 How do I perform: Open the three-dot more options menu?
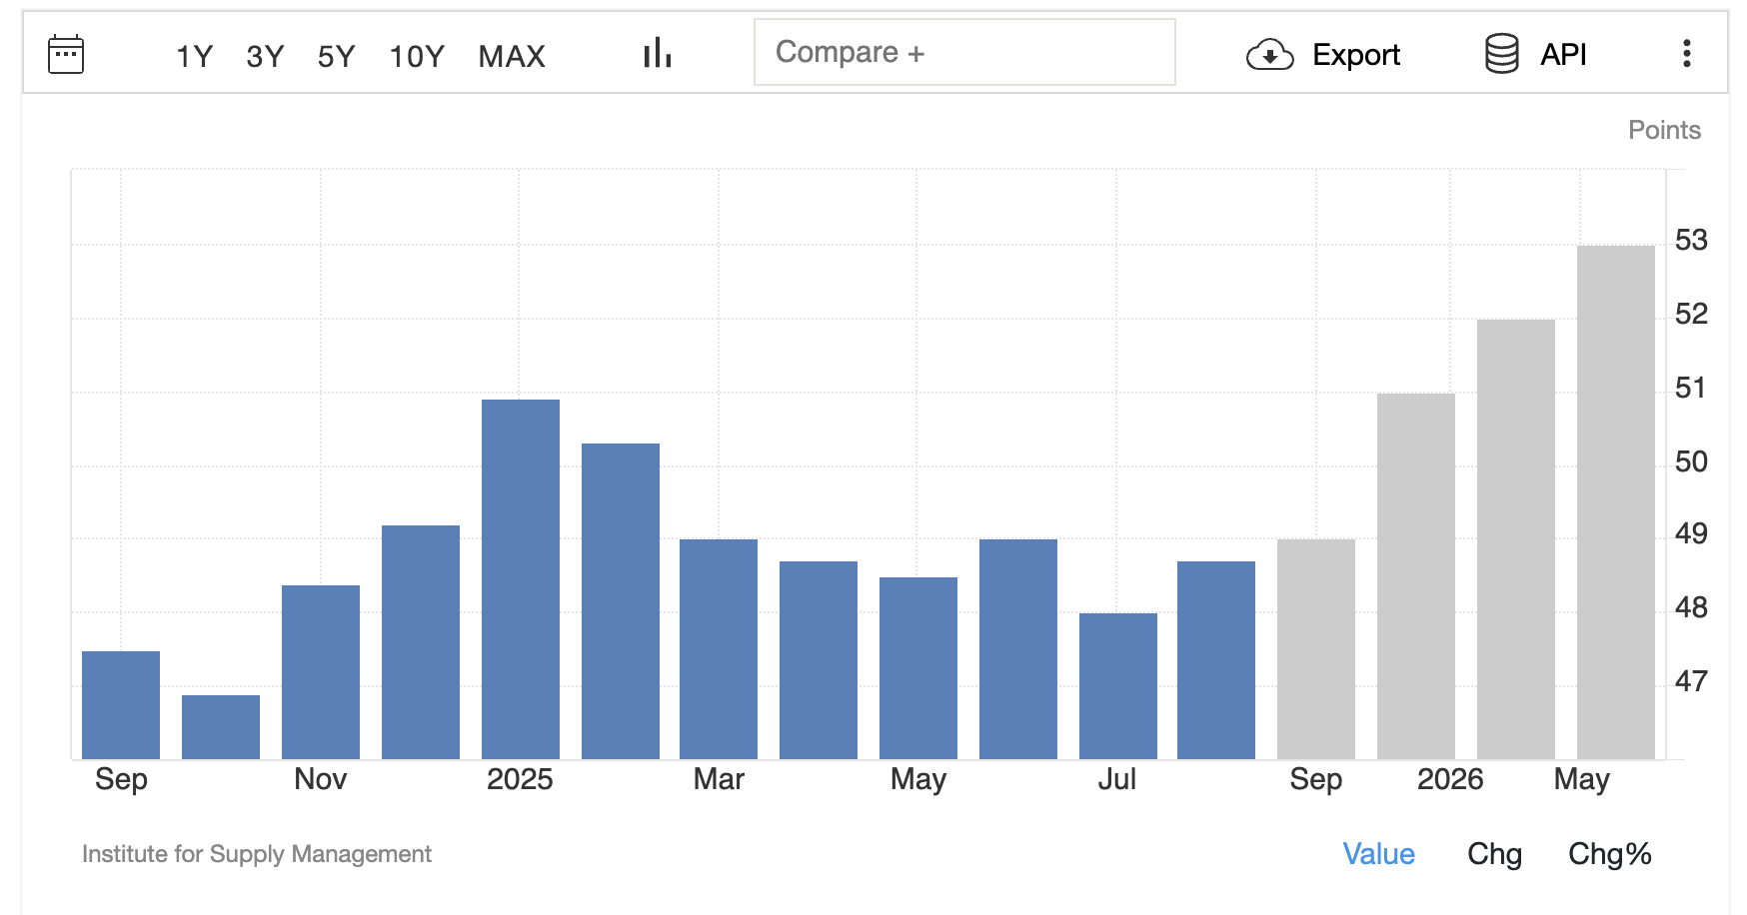click(x=1686, y=54)
